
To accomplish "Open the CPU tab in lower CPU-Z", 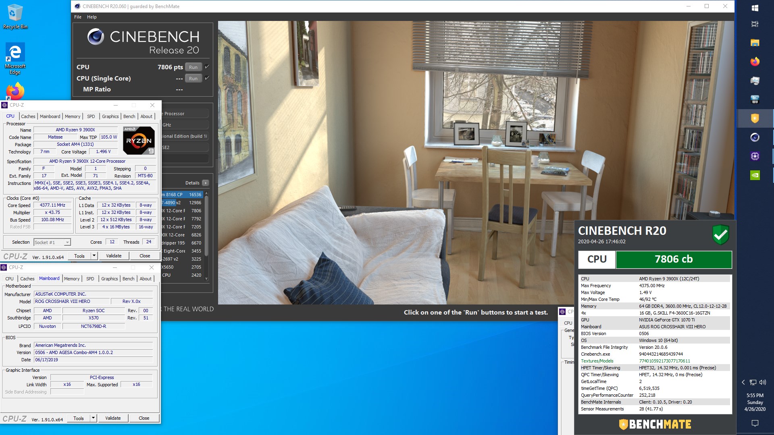I will point(10,279).
